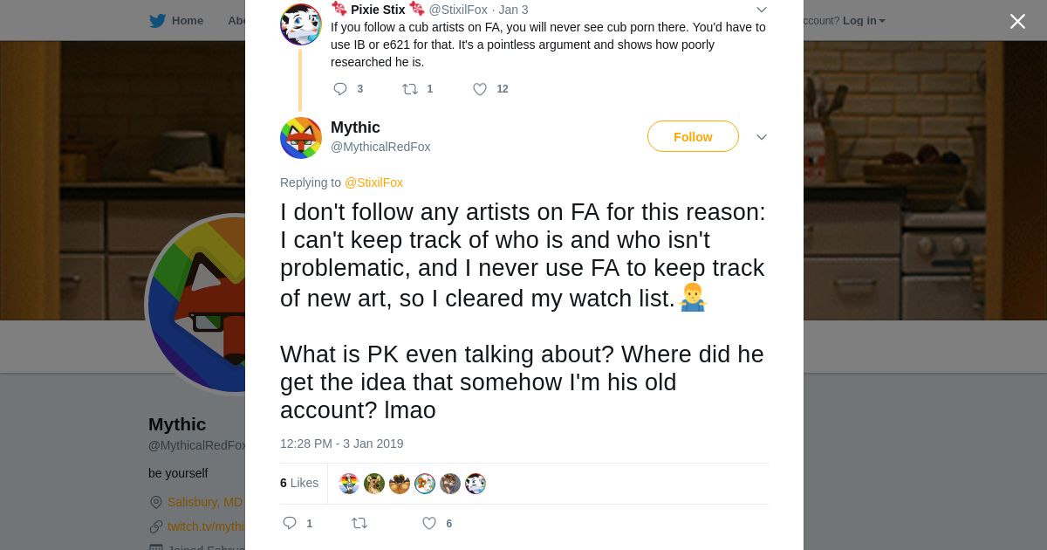
Task: Close the tweet overlay with X
Action: coord(1017,22)
